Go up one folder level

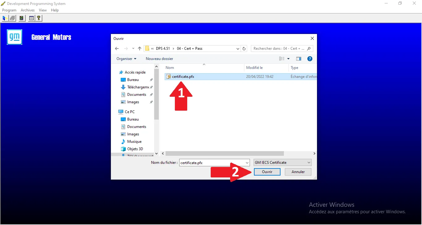[x=140, y=49]
